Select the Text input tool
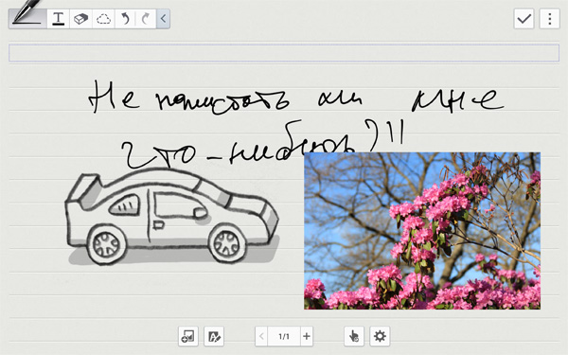568x355 pixels. click(58, 19)
